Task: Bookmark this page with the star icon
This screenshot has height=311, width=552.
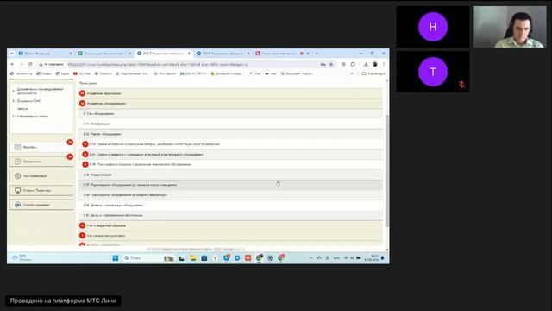Action: click(x=331, y=64)
